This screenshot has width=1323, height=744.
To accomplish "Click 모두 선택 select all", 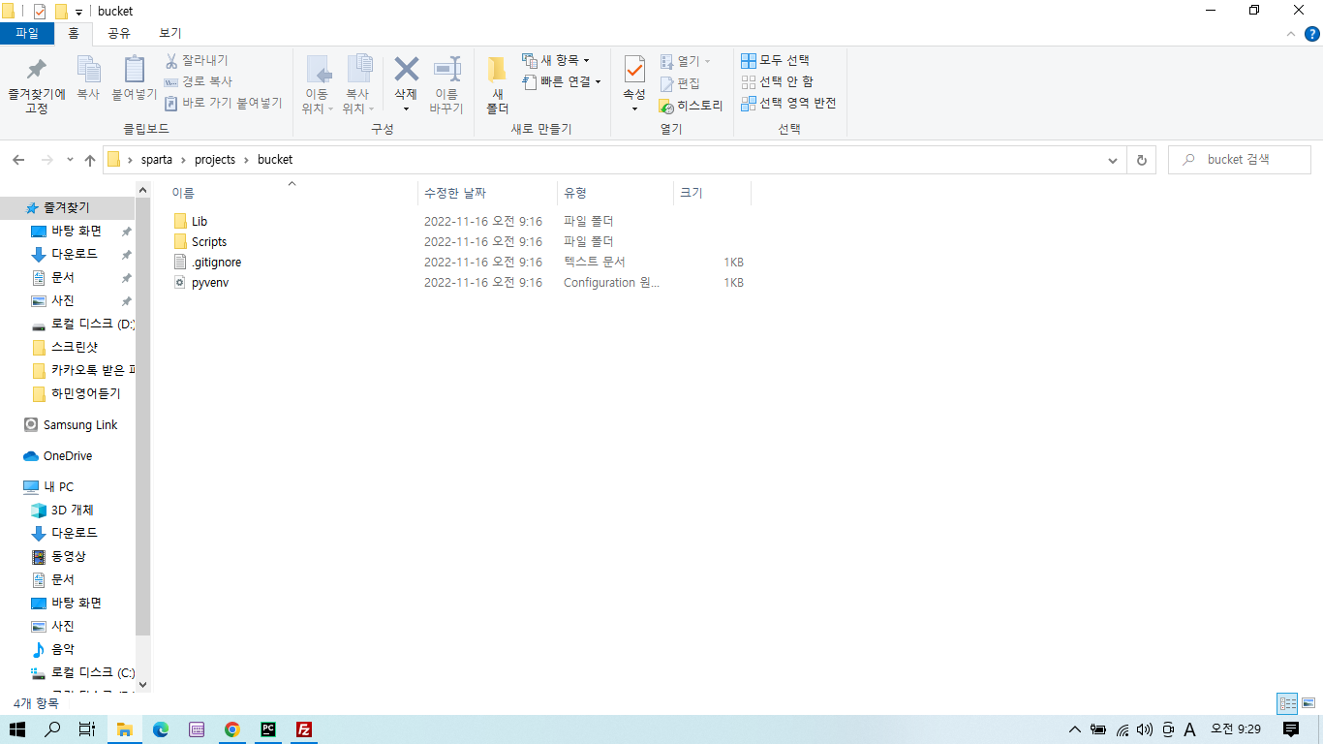I will (x=775, y=60).
